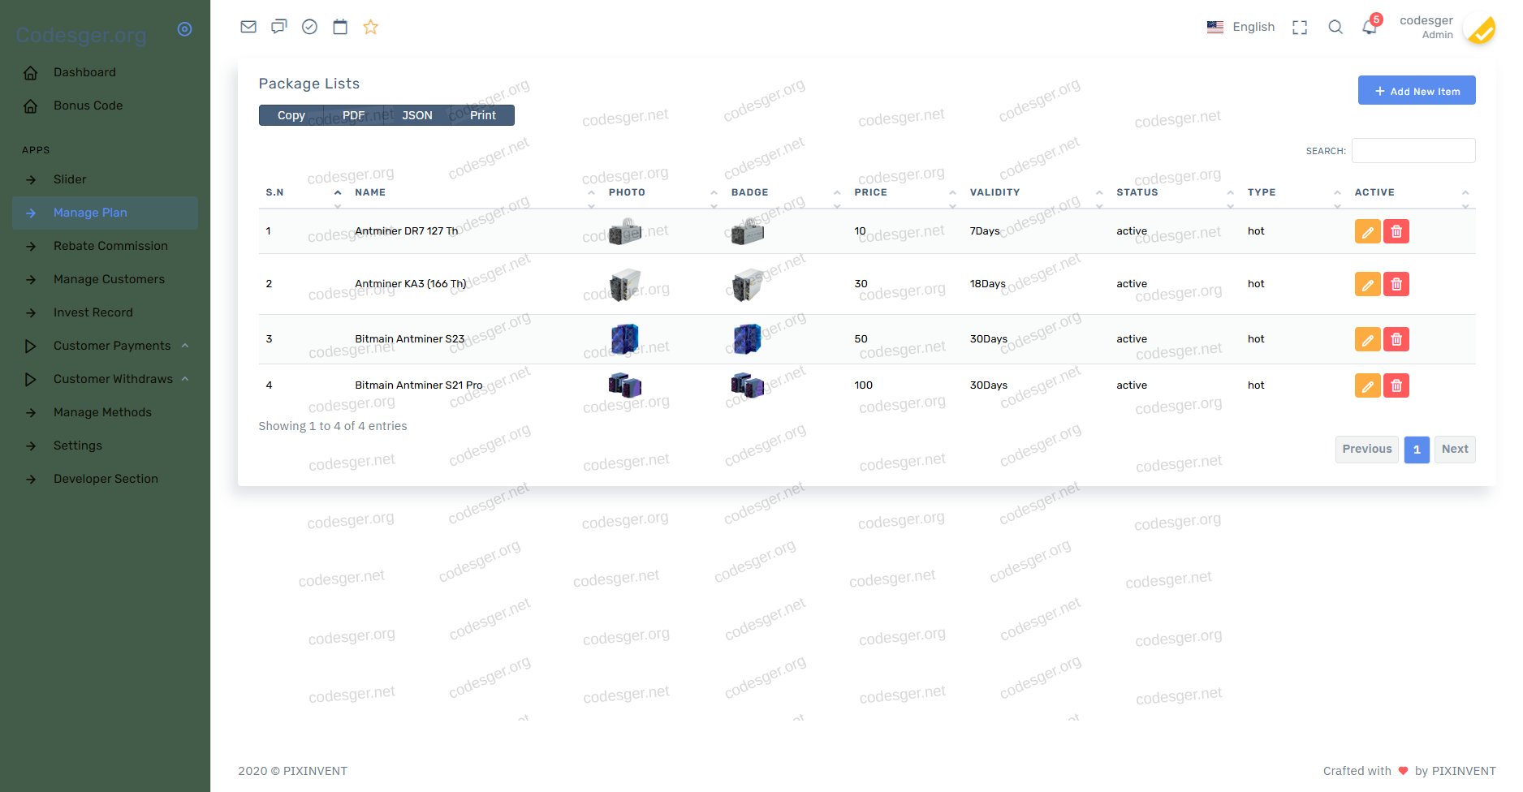The width and height of the screenshot is (1523, 792).
Task: Click the star bookmark icon
Action: pyautogui.click(x=370, y=27)
